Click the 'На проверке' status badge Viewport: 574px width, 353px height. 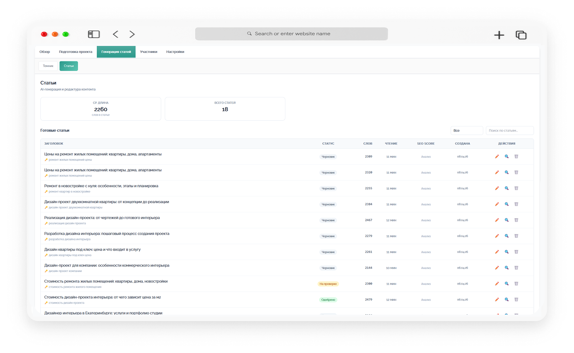[328, 284]
